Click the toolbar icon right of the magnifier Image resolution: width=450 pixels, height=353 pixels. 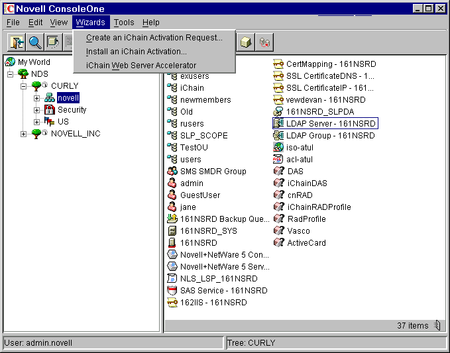[x=54, y=42]
